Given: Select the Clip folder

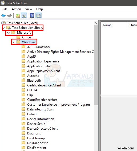Looking at the screenshot, I should [30, 95].
